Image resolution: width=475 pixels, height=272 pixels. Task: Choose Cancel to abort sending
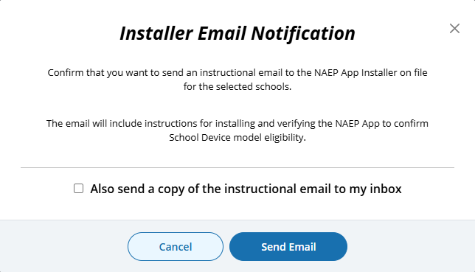(176, 246)
